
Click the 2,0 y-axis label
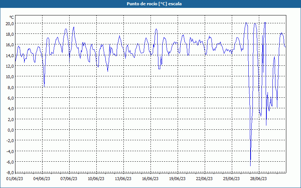click(11, 119)
